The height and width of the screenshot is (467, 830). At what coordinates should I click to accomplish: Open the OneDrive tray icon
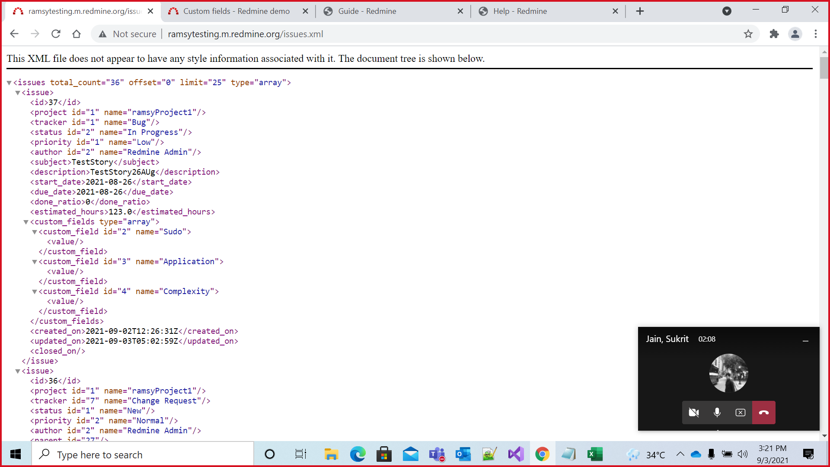(x=696, y=454)
